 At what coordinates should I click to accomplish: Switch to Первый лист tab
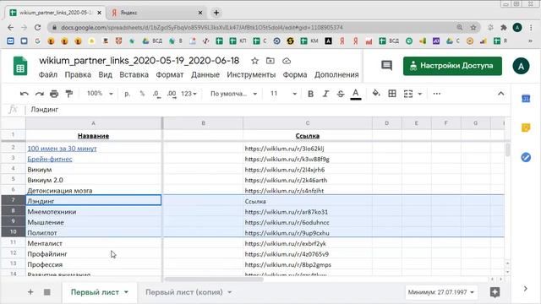click(x=95, y=292)
